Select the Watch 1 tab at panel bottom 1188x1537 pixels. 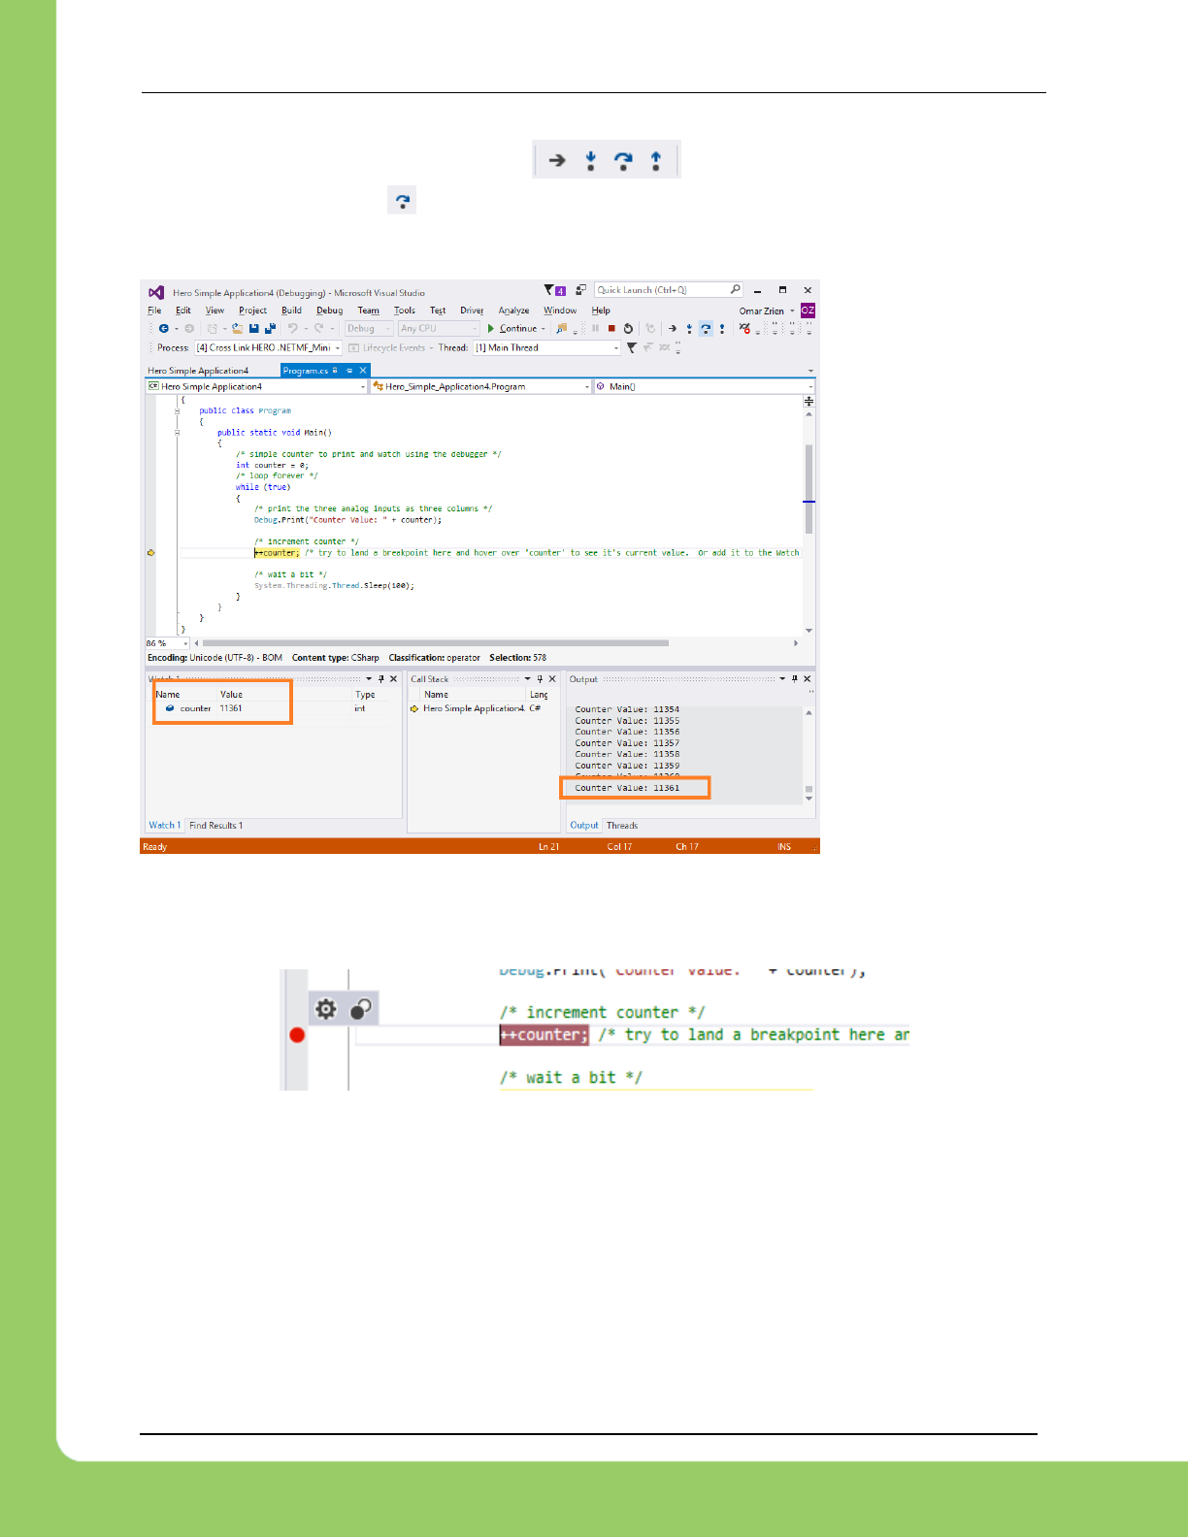164,826
